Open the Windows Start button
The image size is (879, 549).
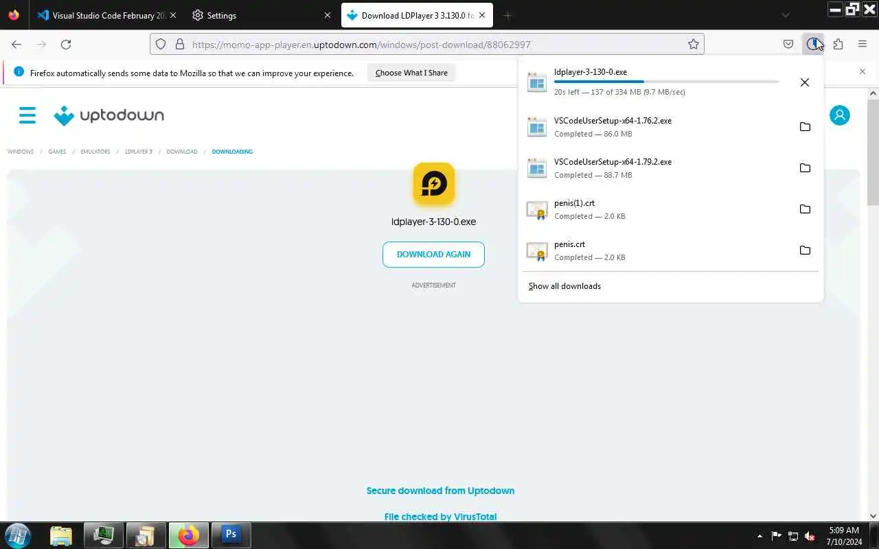click(17, 535)
